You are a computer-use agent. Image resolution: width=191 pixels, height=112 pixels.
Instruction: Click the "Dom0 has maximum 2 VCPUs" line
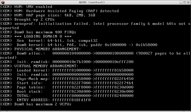(36, 104)
